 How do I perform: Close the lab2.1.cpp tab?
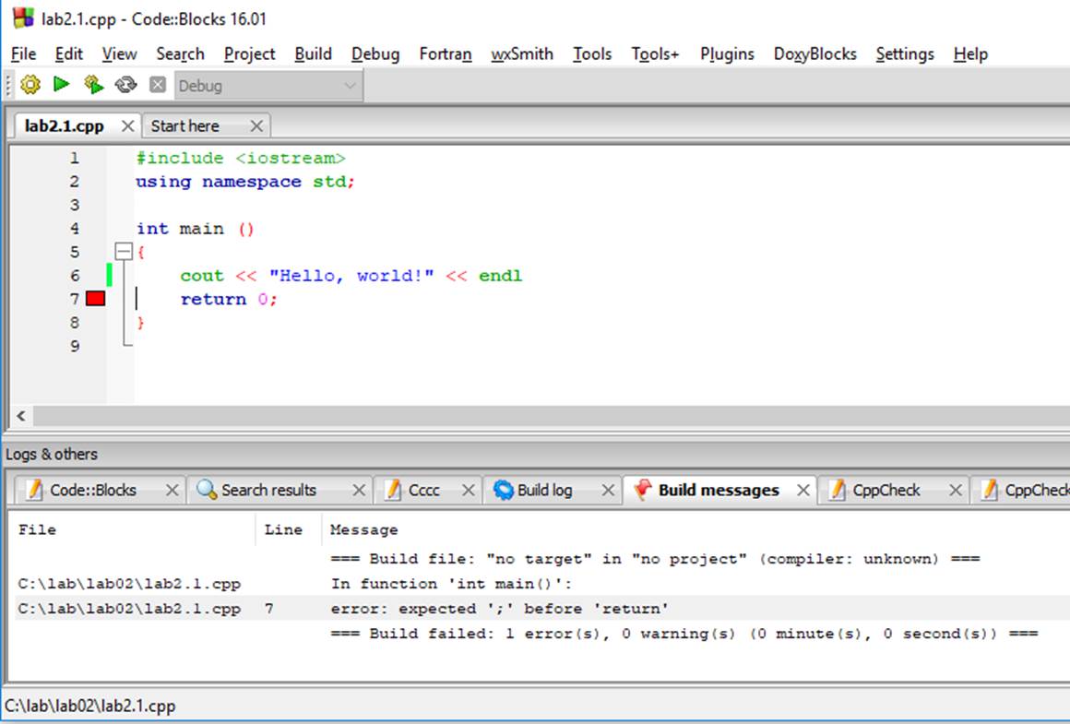coord(127,126)
